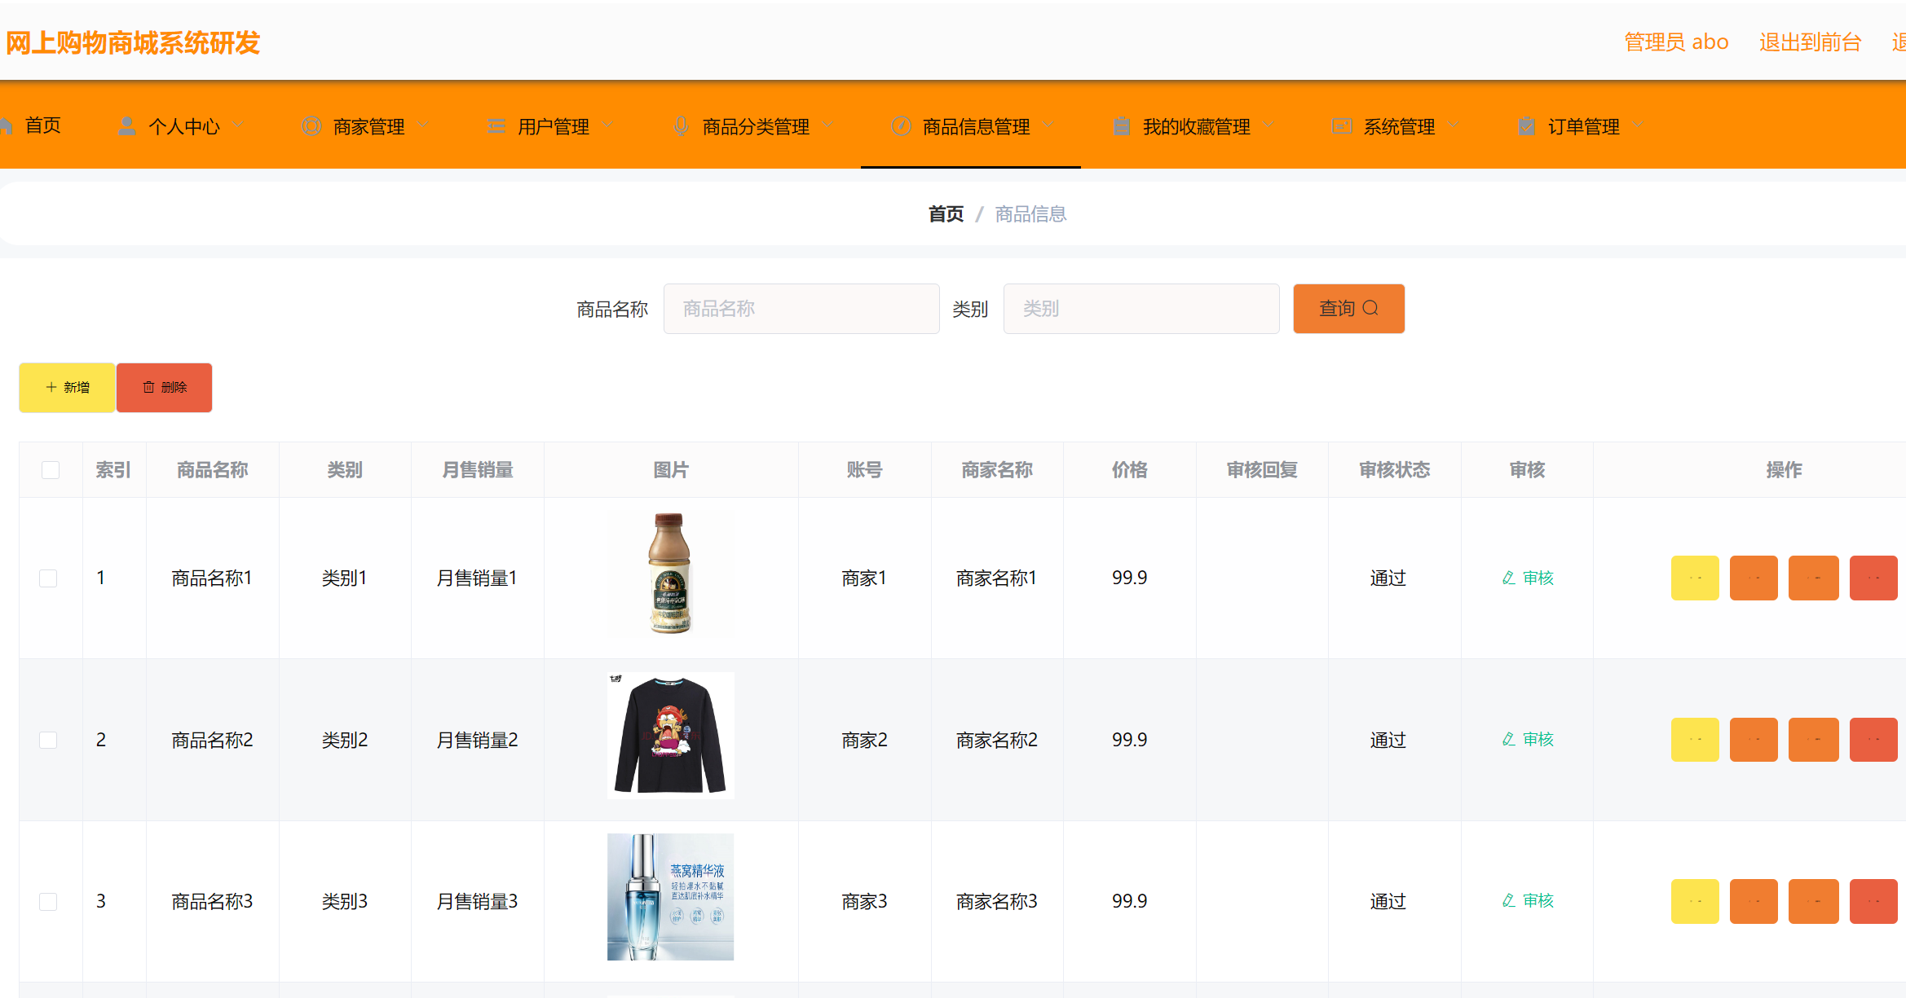Click the checkmark icon next to 订单管理
The height and width of the screenshot is (998, 1906).
tap(1526, 125)
